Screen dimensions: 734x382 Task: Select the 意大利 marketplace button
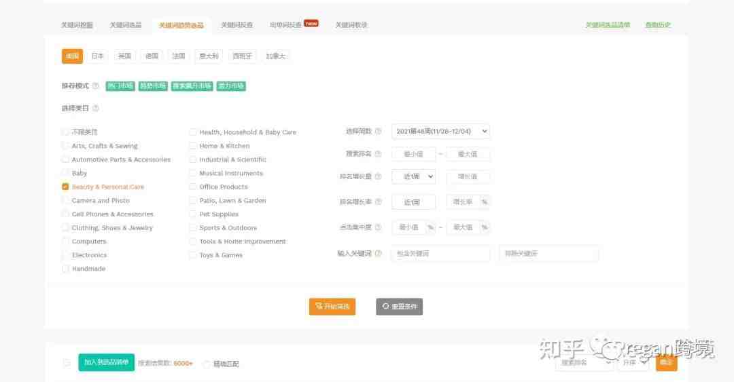(209, 56)
